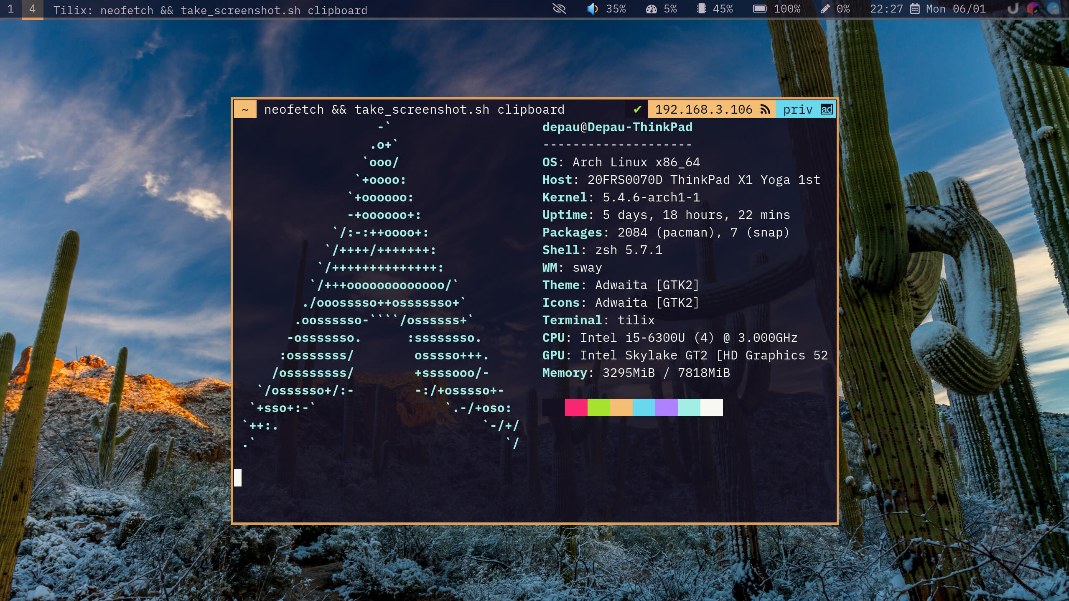The height and width of the screenshot is (601, 1069).
Task: Switch to workspace 1 in the bar
Action: tap(11, 9)
